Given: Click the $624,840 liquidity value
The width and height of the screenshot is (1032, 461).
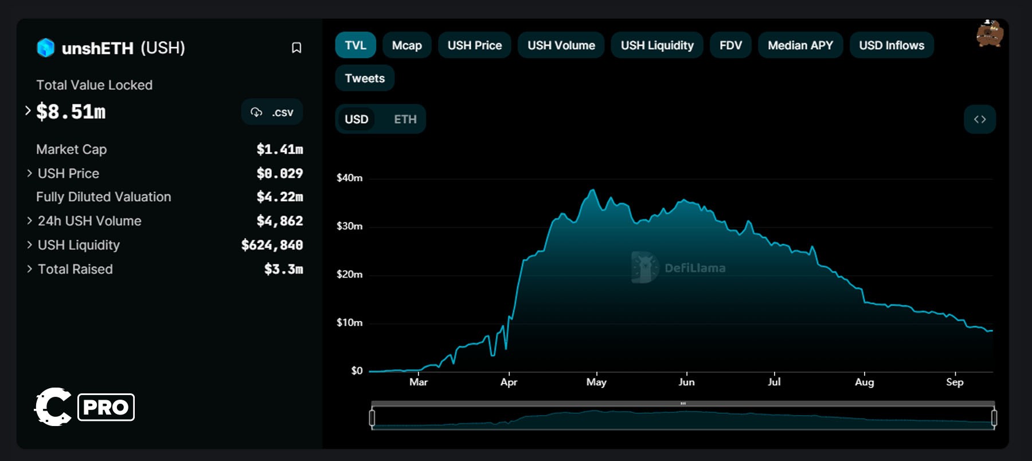Looking at the screenshot, I should click(272, 245).
